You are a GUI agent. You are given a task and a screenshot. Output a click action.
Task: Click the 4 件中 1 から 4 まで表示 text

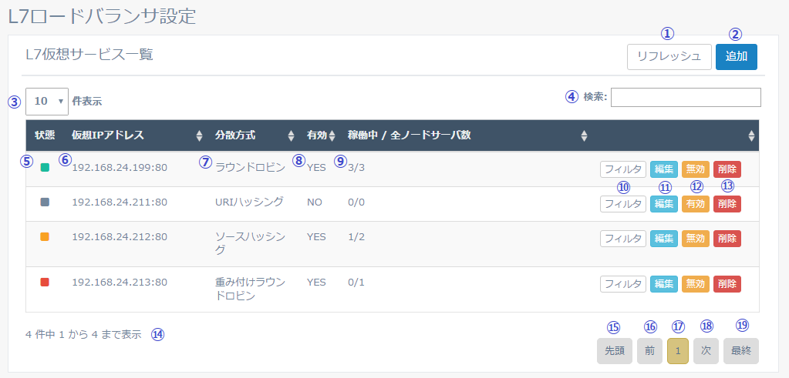click(x=83, y=334)
